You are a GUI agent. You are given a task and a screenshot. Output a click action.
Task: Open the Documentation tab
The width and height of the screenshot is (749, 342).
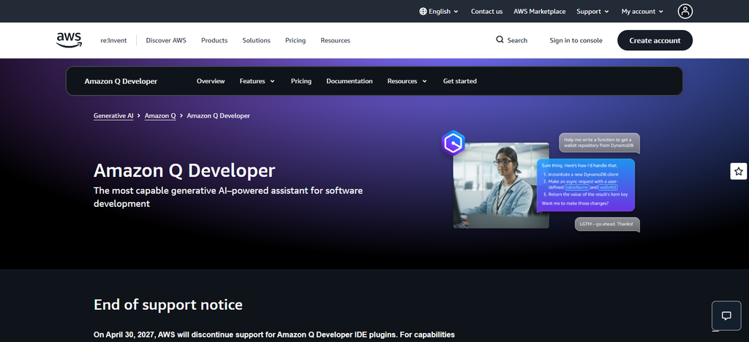pyautogui.click(x=349, y=81)
